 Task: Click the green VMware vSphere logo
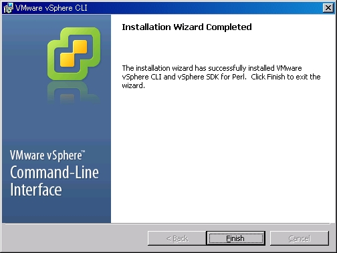(x=74, y=53)
